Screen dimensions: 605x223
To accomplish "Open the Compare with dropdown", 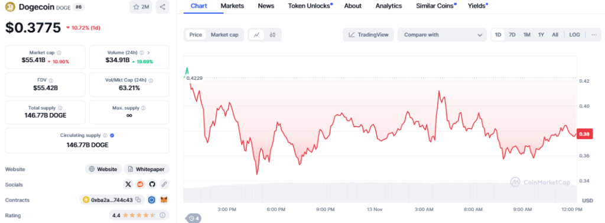I will pos(442,35).
